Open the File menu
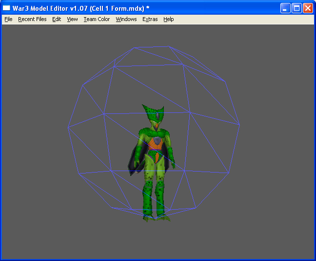The width and height of the screenshot is (316, 261). click(8, 19)
